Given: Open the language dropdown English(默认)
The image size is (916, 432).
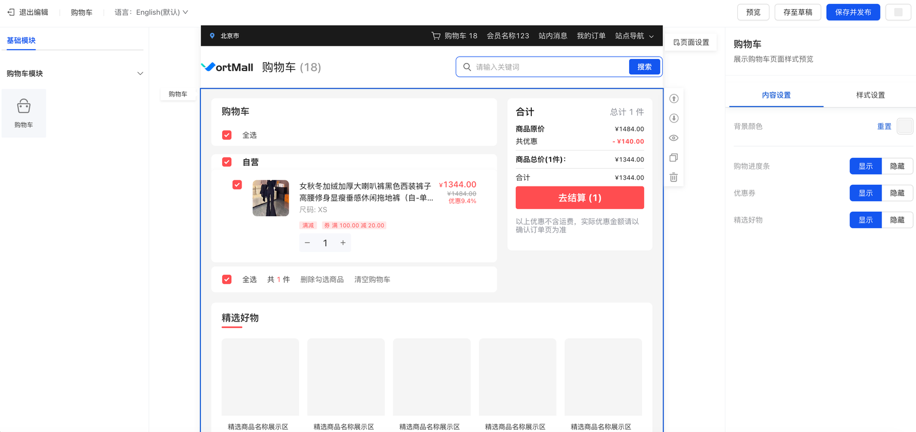Looking at the screenshot, I should point(161,12).
